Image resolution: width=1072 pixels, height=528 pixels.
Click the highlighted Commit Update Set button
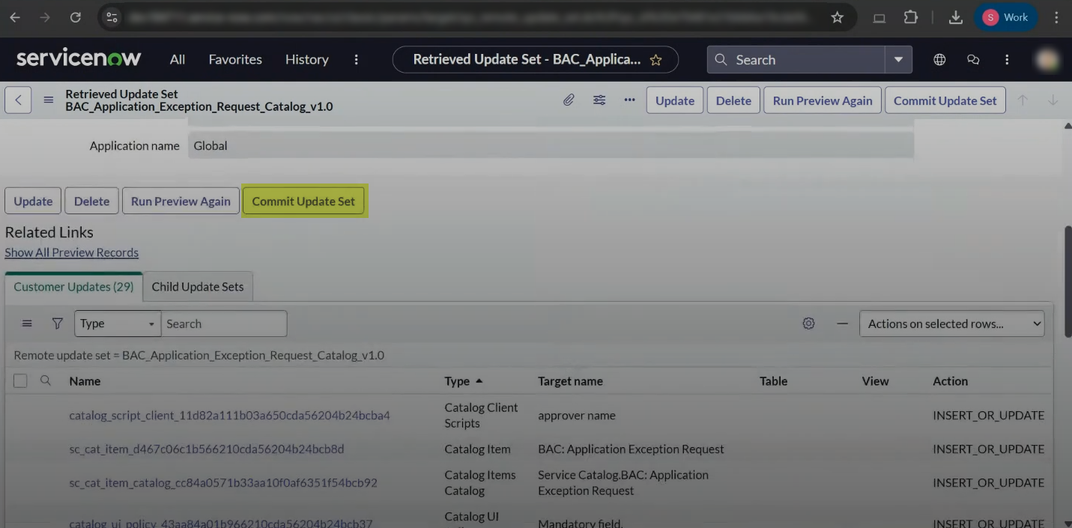(303, 201)
